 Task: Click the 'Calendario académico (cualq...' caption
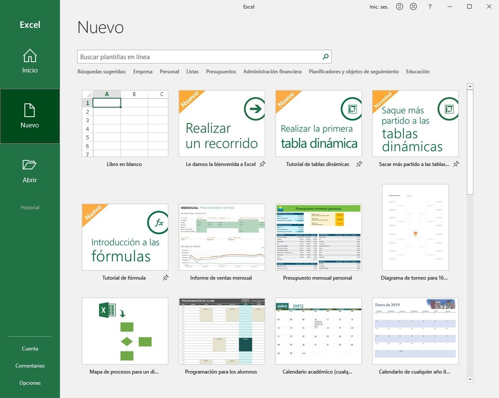pos(317,372)
